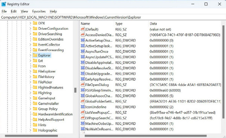Select the Group Policy folder icon
Screen dimensions: 226x138
(35, 109)
